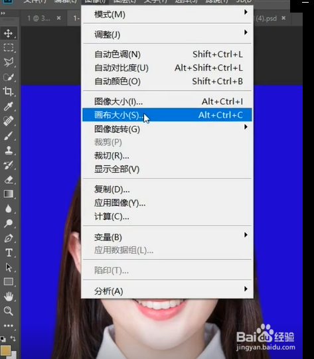Close the '1 @ 3...' document tab
Viewport: 314px width, 359px height.
pyautogui.click(x=59, y=18)
